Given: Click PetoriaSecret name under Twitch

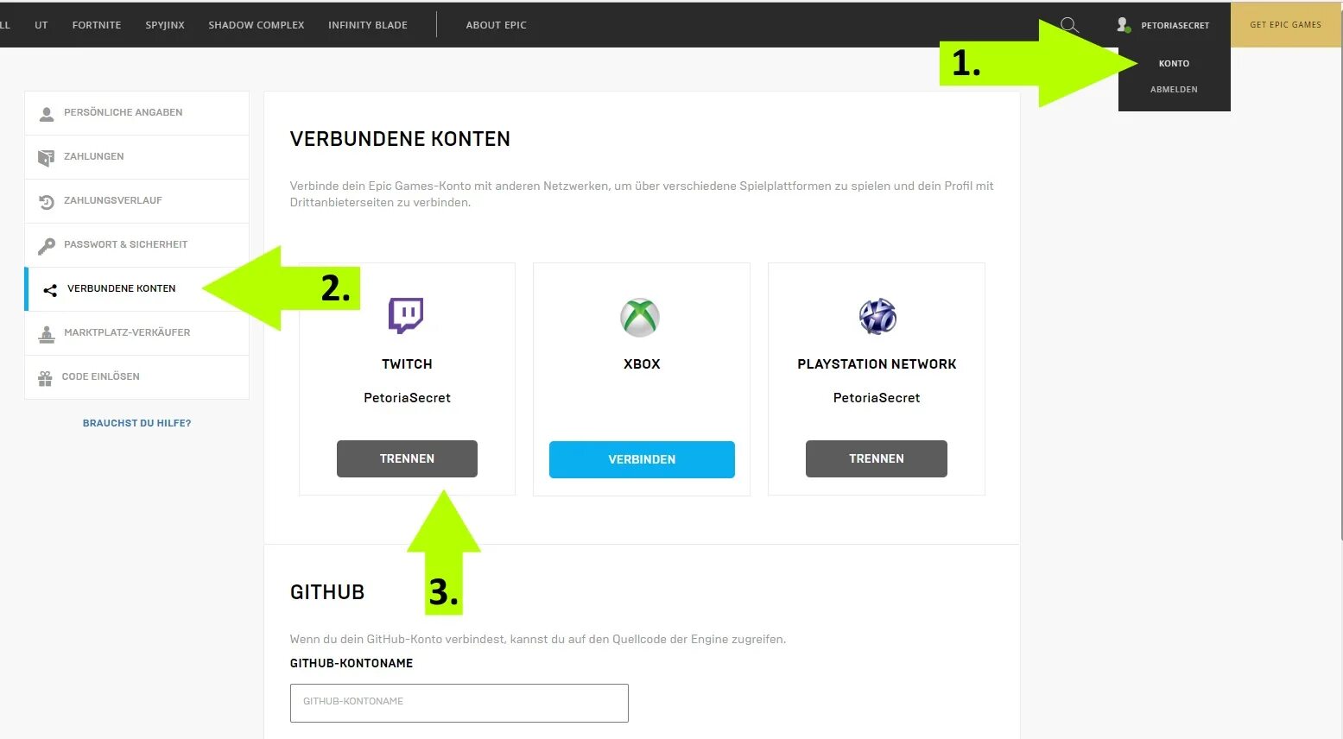Looking at the screenshot, I should (x=407, y=398).
